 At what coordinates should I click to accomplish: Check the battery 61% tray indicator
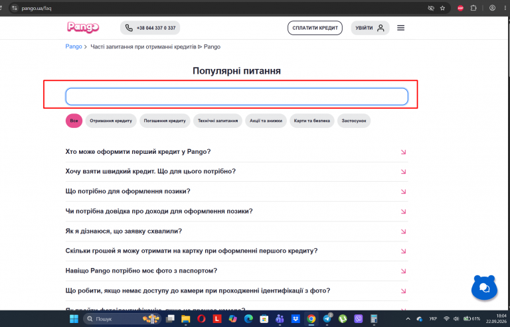coord(471,319)
